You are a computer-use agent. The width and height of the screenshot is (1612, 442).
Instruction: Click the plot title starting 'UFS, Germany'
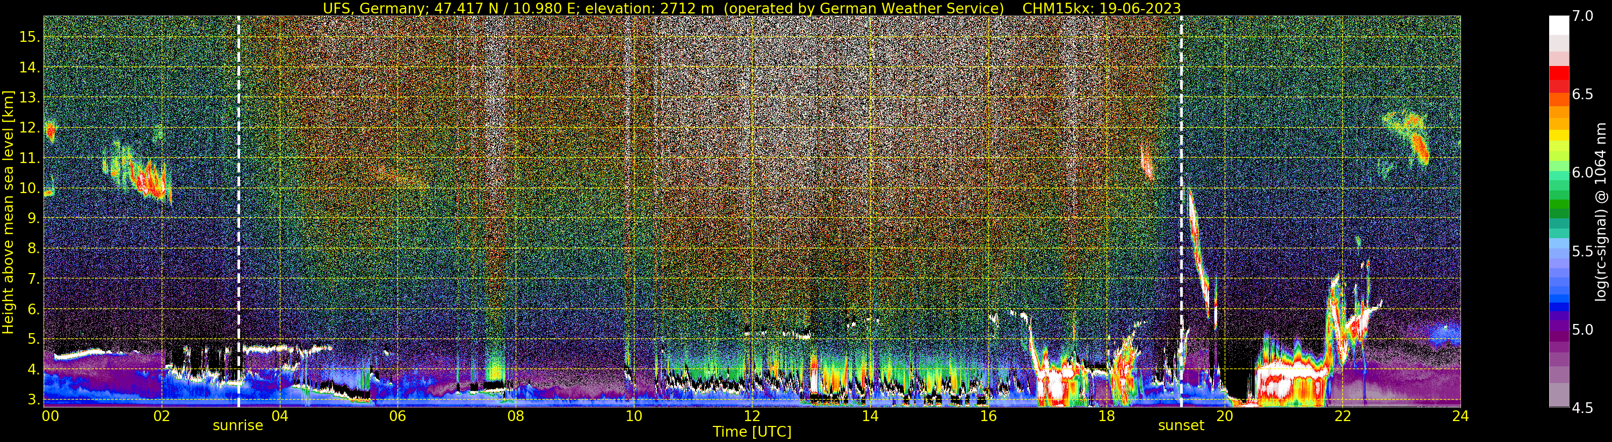point(751,8)
